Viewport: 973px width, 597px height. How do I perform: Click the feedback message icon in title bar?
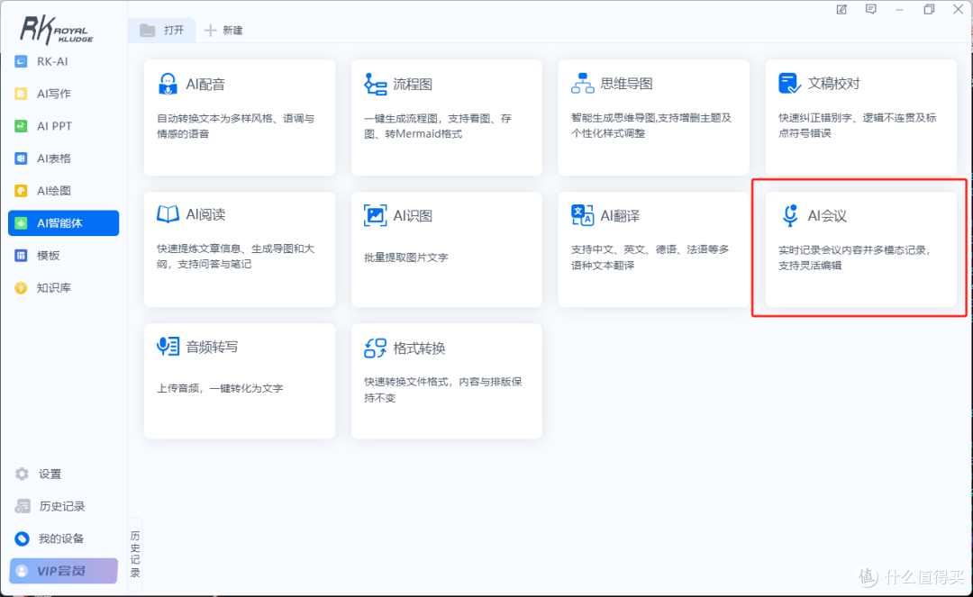click(x=870, y=9)
